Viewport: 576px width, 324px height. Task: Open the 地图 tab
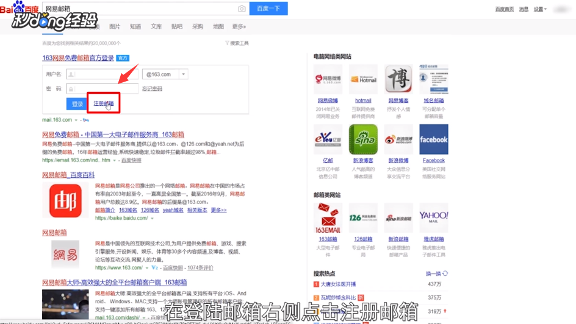pyautogui.click(x=218, y=26)
